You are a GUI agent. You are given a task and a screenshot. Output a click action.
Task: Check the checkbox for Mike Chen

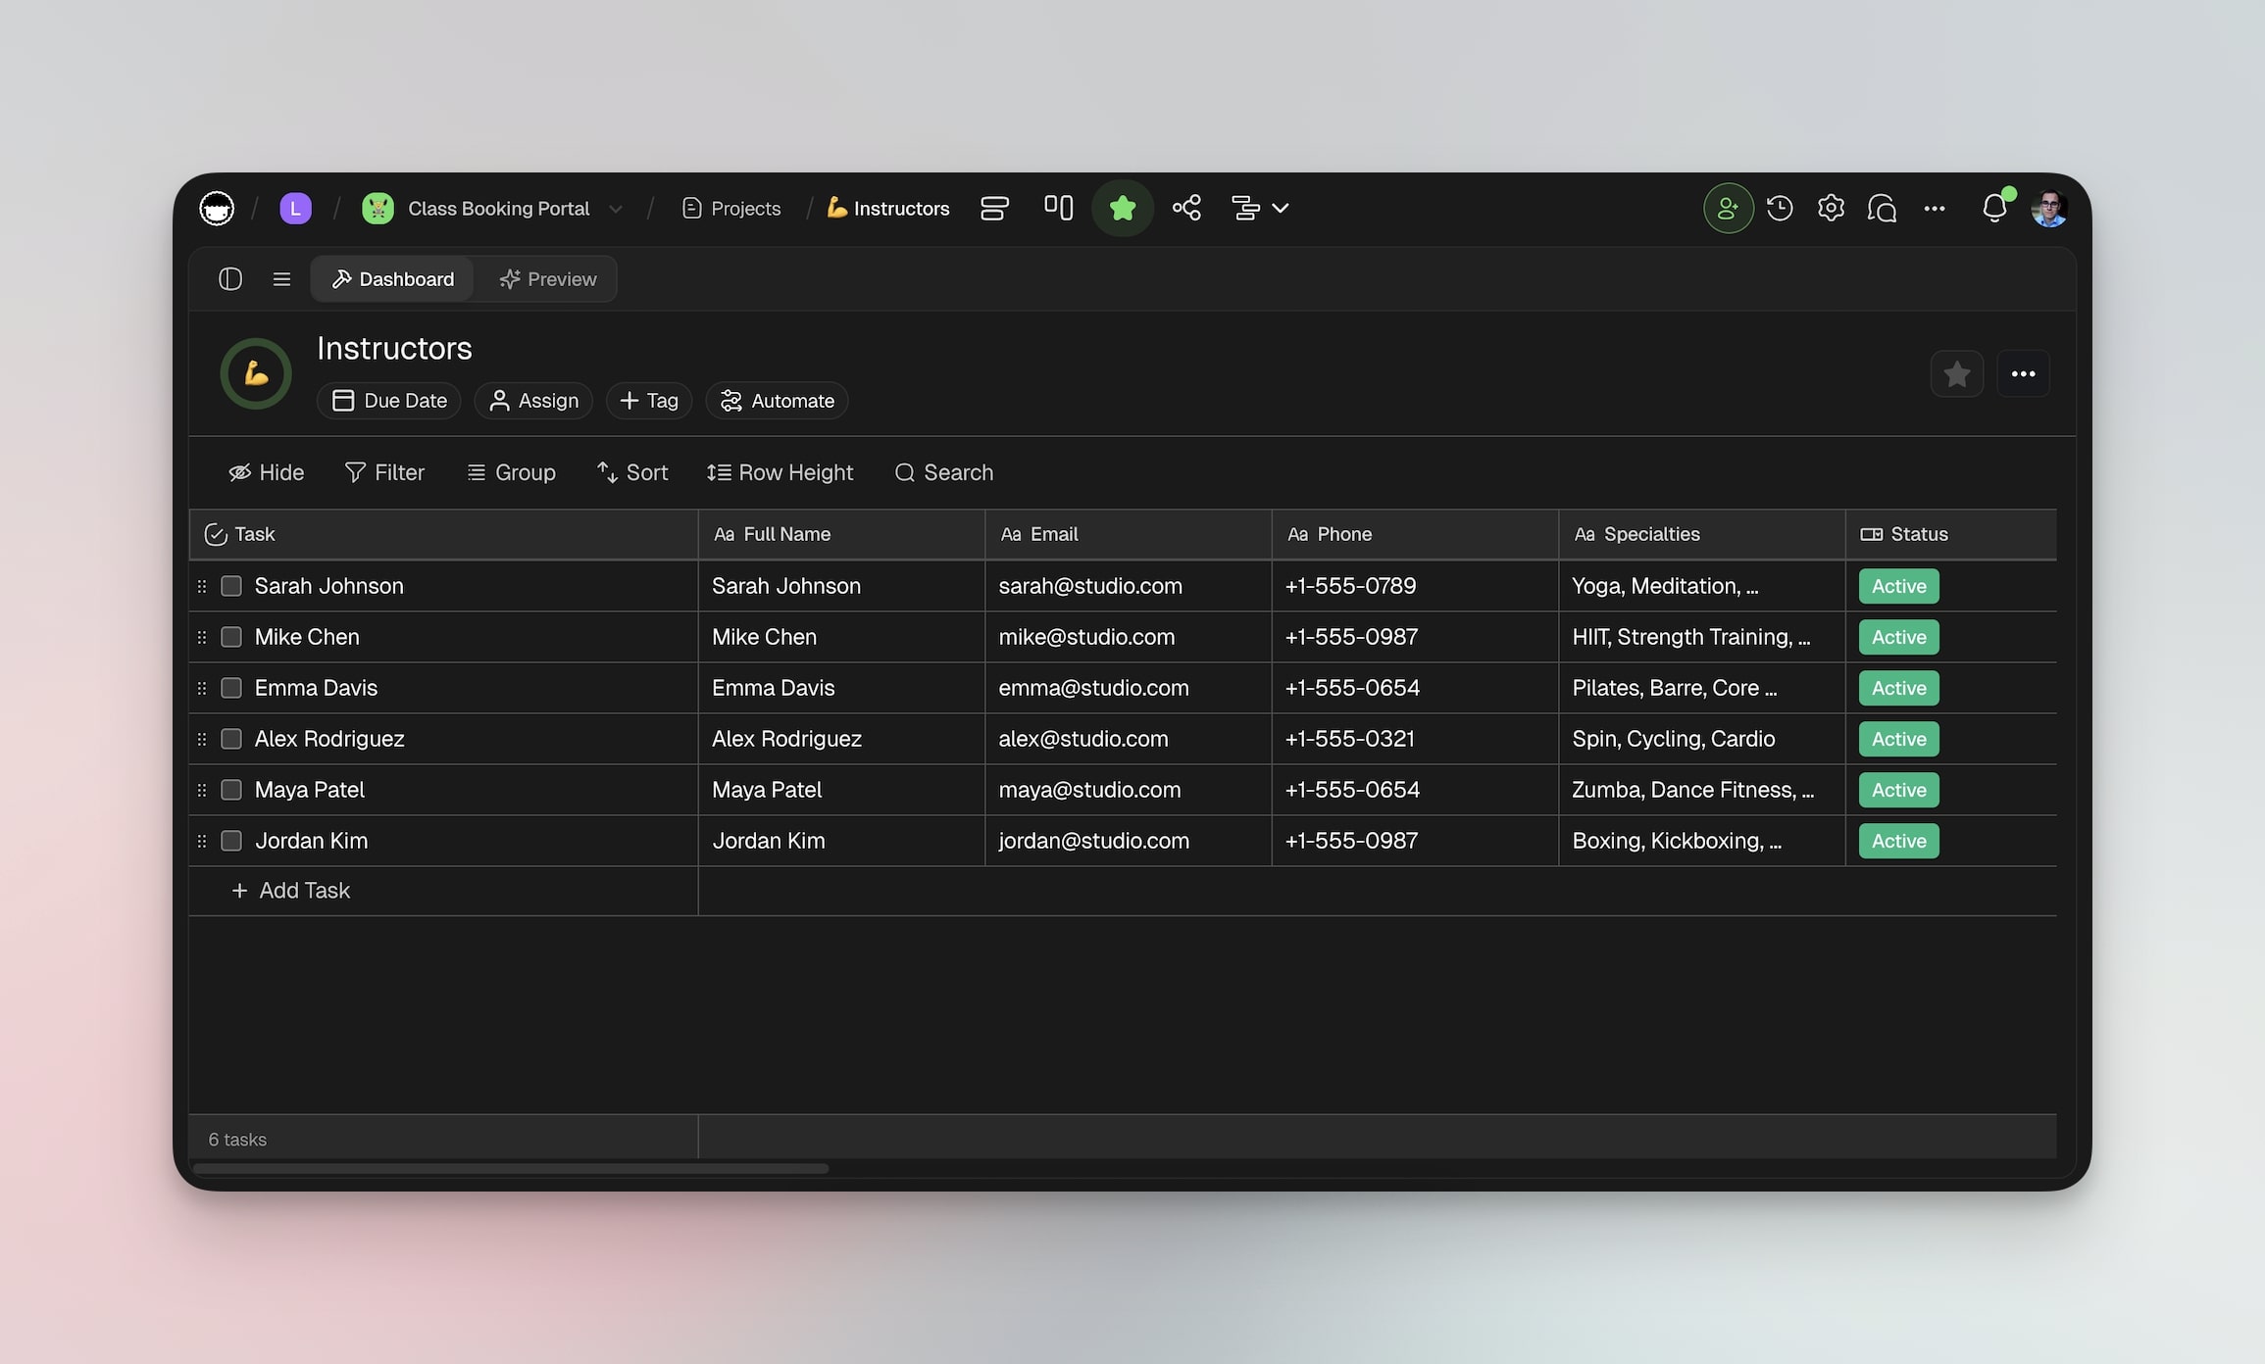[x=231, y=637]
